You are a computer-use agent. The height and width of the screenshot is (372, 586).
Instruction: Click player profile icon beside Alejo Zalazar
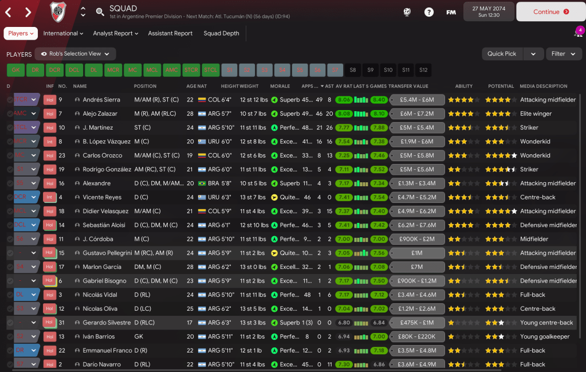click(77, 113)
